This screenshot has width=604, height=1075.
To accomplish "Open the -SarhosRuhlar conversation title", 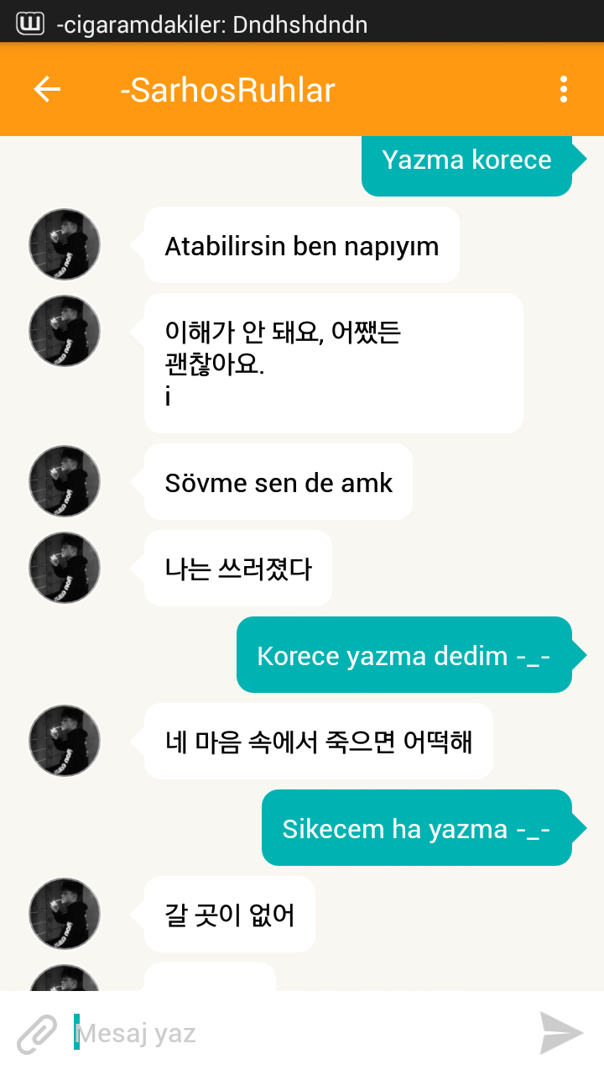I will point(227,90).
